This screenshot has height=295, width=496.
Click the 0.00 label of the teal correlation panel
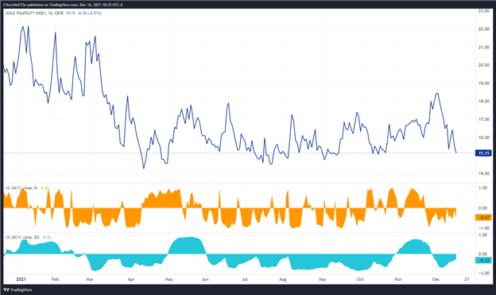pyautogui.click(x=483, y=254)
